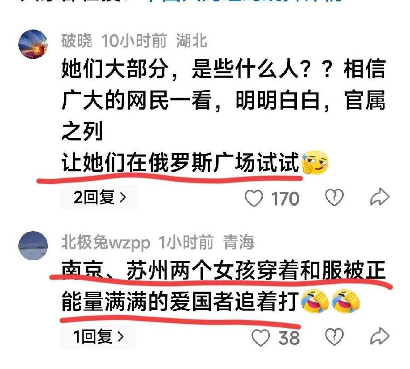Tap the 38 likes count
410x369 pixels.
point(289,338)
